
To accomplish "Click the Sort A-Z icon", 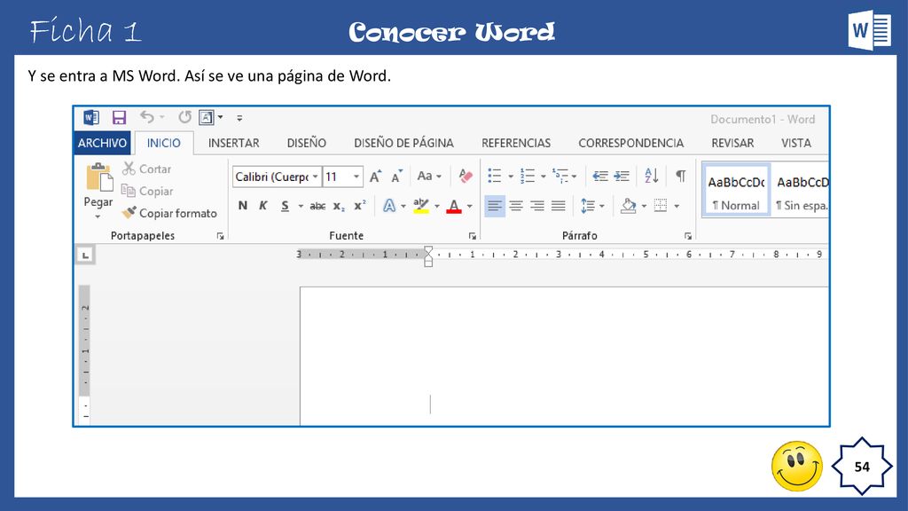I will point(652,176).
